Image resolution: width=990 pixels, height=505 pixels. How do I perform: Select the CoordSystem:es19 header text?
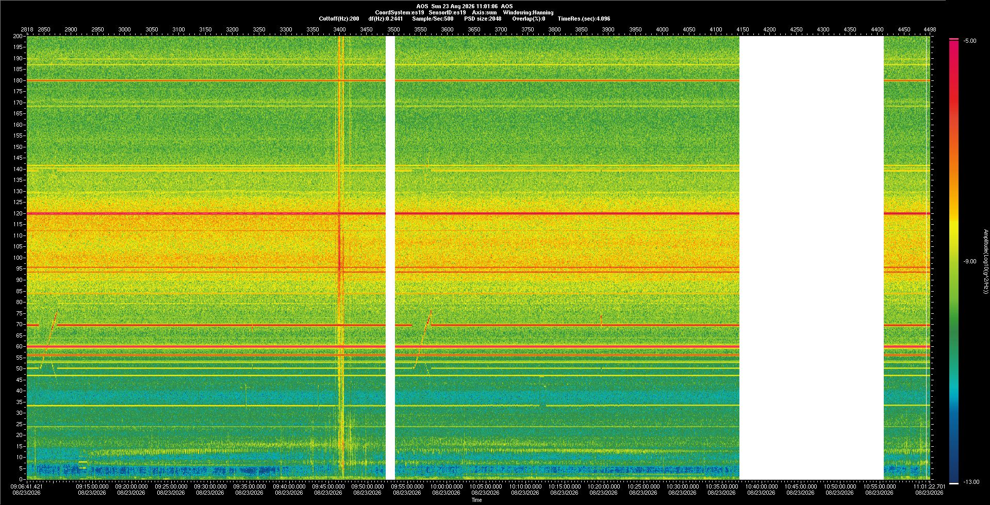coord(400,12)
